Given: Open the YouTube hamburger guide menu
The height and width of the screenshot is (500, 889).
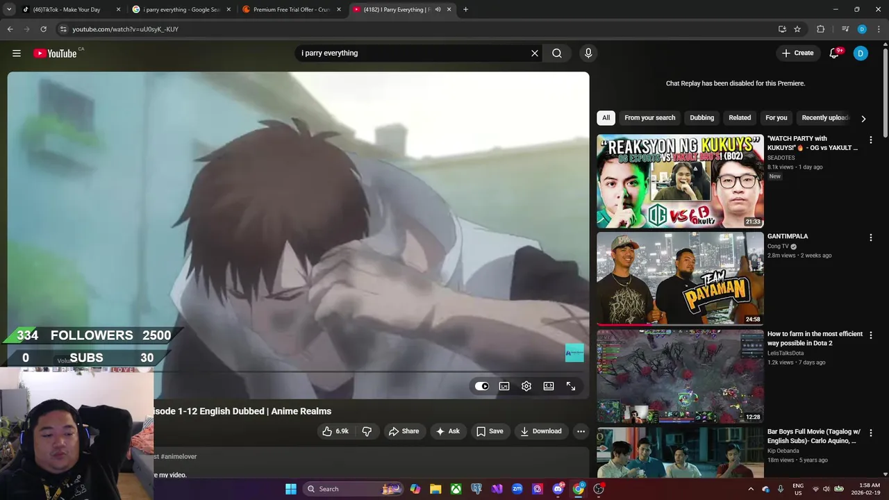Looking at the screenshot, I should [17, 53].
